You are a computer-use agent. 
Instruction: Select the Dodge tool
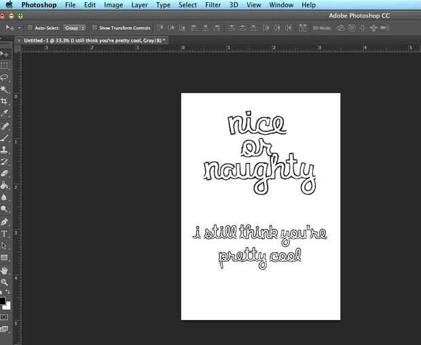click(4, 209)
